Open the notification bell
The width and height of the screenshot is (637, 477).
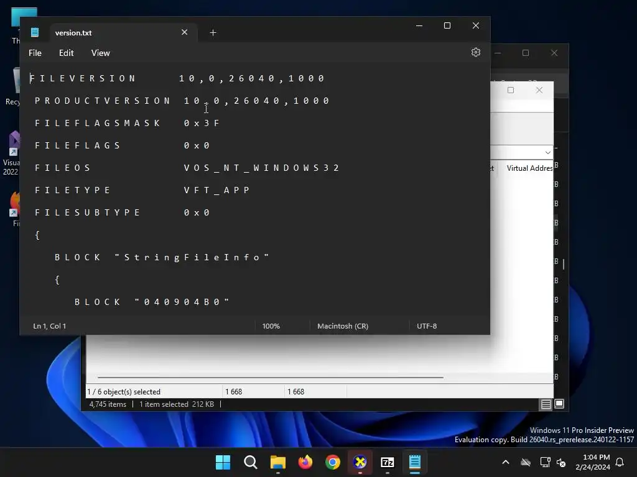click(x=620, y=462)
